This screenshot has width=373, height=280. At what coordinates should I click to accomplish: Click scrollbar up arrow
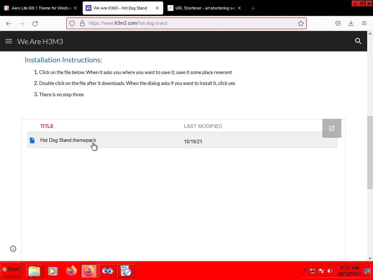[x=370, y=34]
